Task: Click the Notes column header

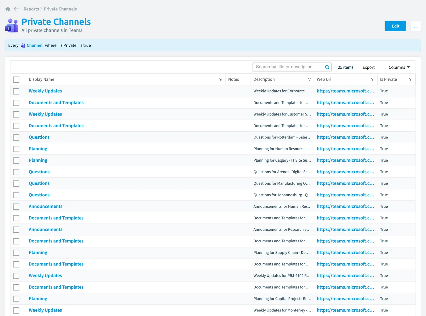Action: [234, 79]
